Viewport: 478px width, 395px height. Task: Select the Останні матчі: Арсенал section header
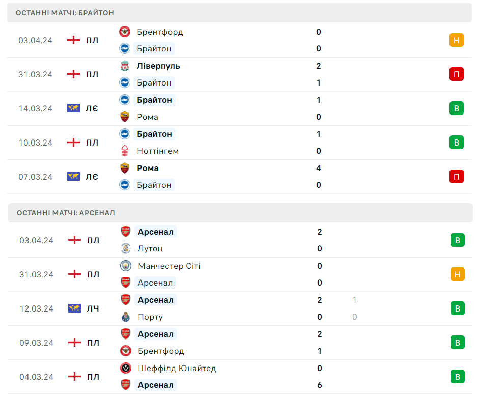point(66,213)
